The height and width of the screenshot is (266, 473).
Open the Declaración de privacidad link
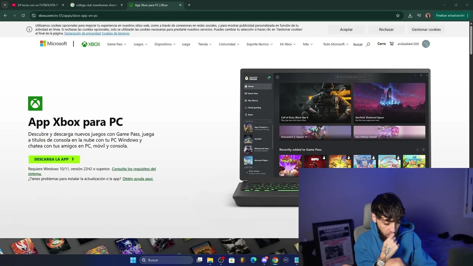point(82,34)
